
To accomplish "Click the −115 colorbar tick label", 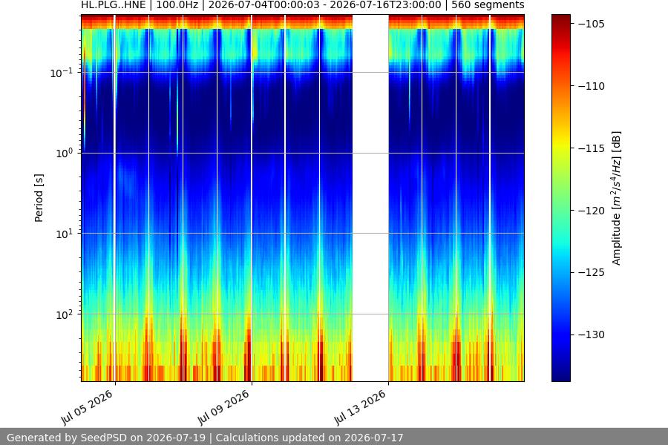I will [592, 148].
